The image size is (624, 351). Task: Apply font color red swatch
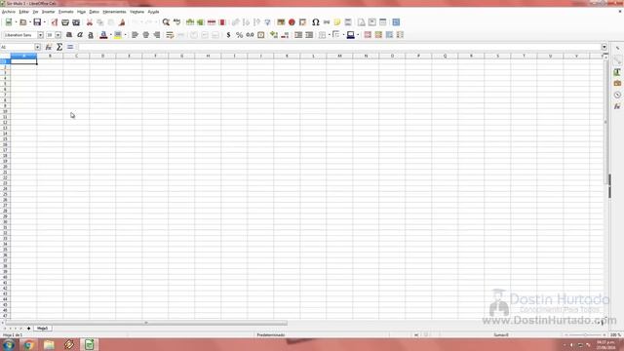(x=103, y=35)
